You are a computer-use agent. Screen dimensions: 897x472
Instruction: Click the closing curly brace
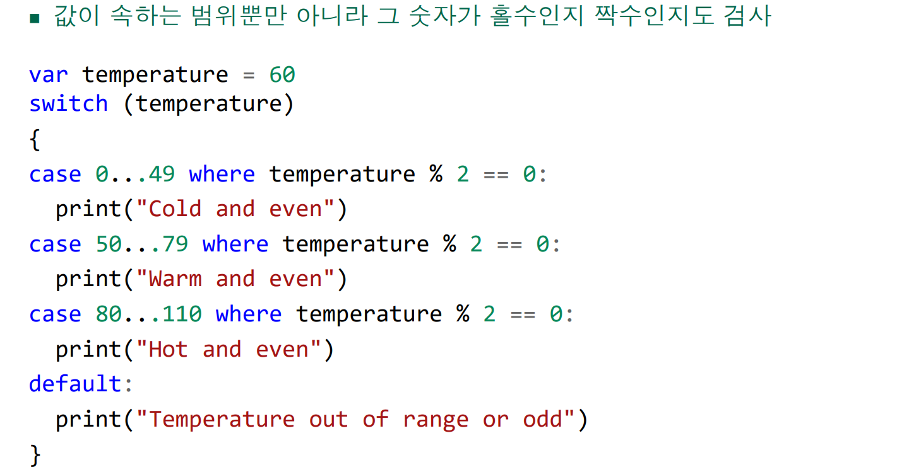[35, 454]
